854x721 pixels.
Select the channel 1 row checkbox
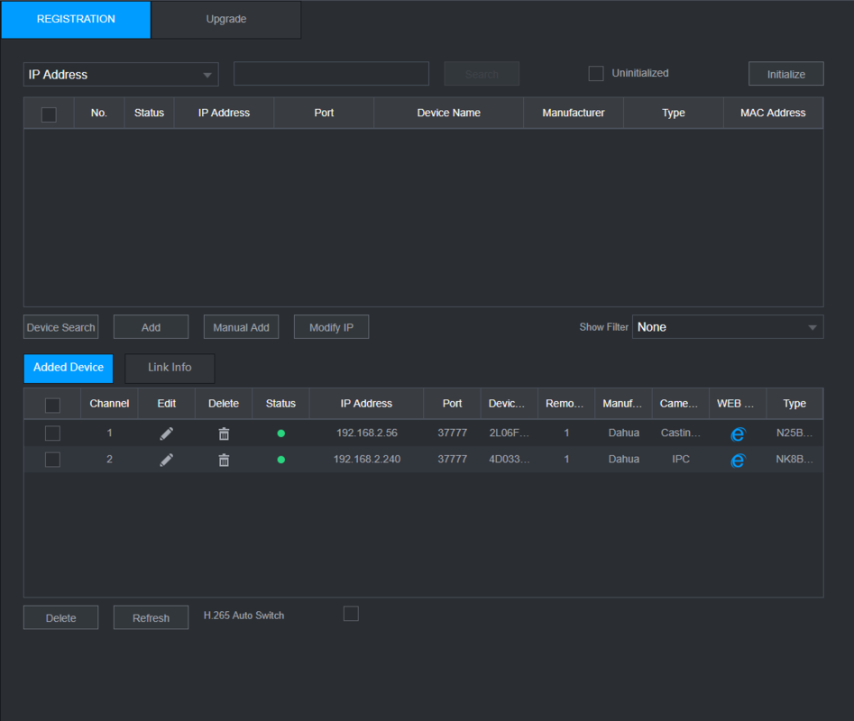coord(52,434)
